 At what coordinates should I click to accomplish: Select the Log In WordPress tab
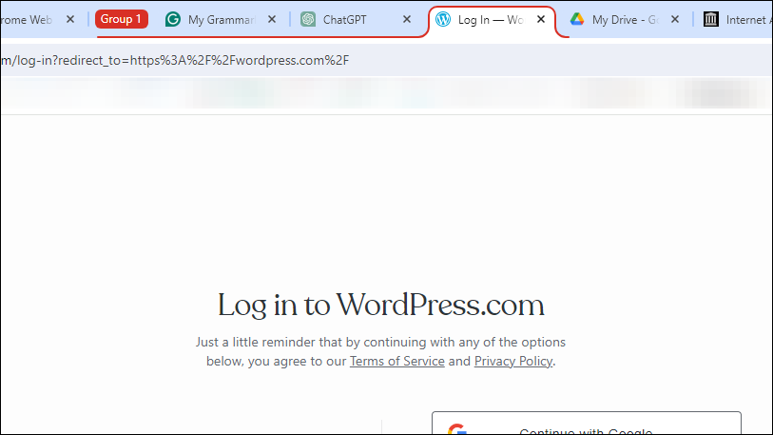[x=492, y=20]
